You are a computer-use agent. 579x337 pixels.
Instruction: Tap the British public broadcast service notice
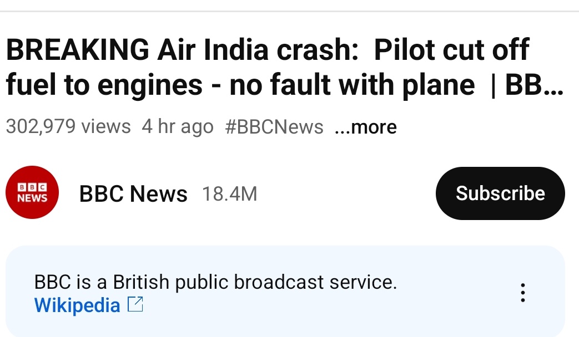coord(215,283)
